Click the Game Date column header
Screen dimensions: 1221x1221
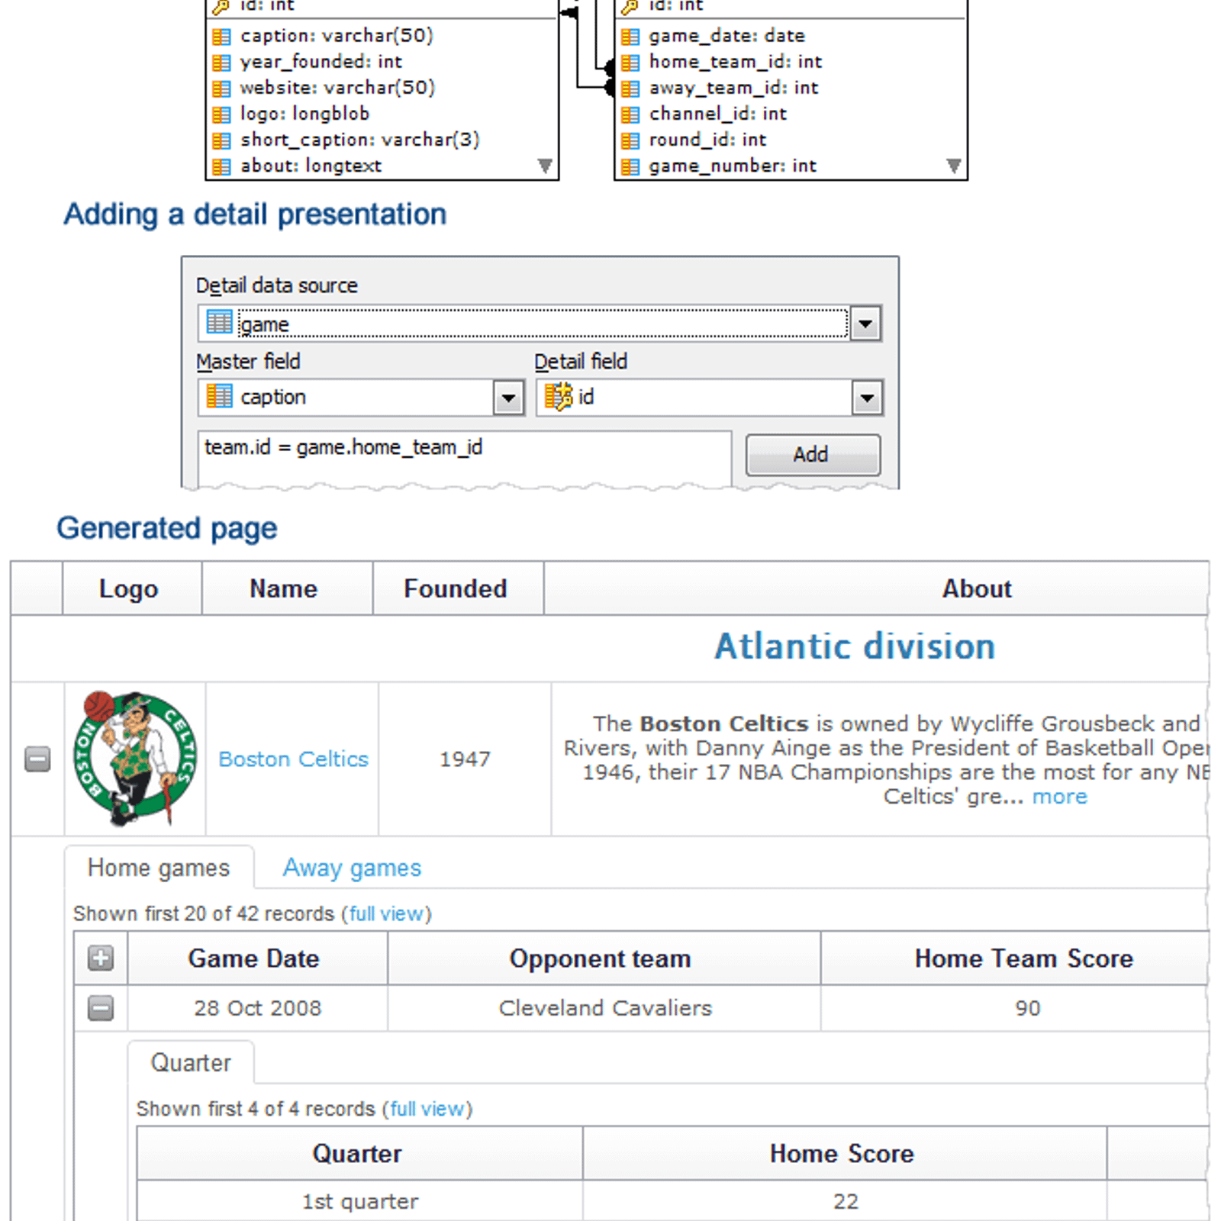click(x=257, y=958)
